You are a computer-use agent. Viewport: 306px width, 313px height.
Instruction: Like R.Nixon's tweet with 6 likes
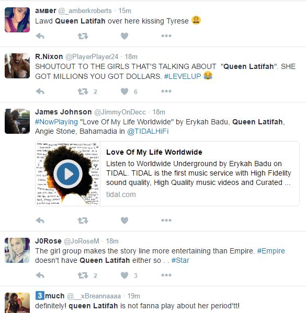[124, 91]
